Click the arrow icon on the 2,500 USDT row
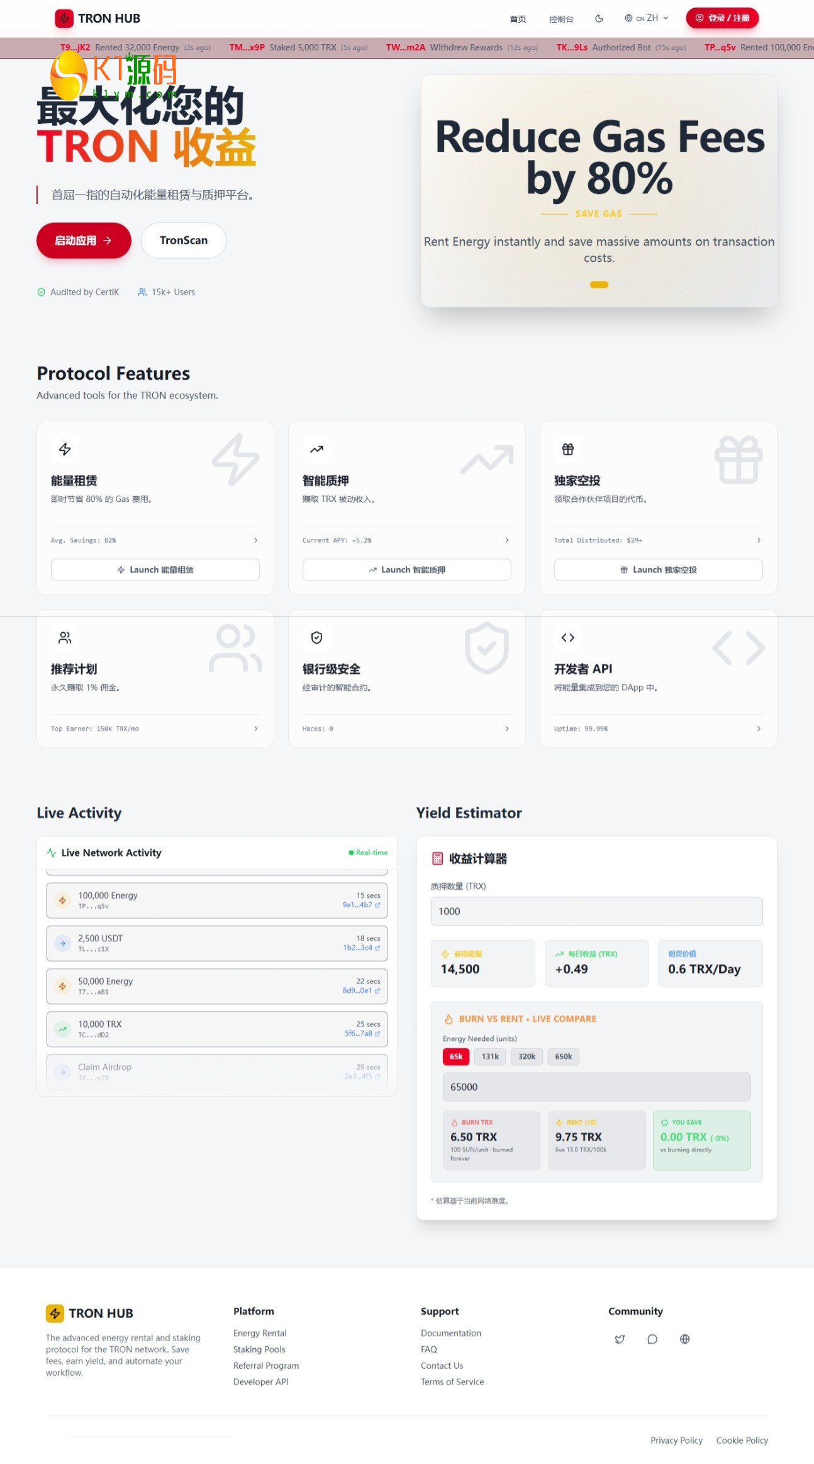Screen dimensions: 814x1464 [x=62, y=943]
